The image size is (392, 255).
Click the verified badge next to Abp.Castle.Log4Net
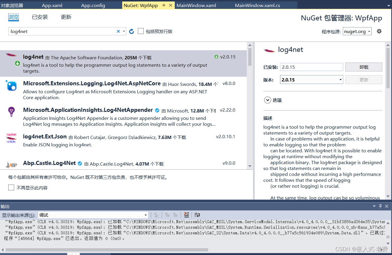pyautogui.click(x=80, y=163)
